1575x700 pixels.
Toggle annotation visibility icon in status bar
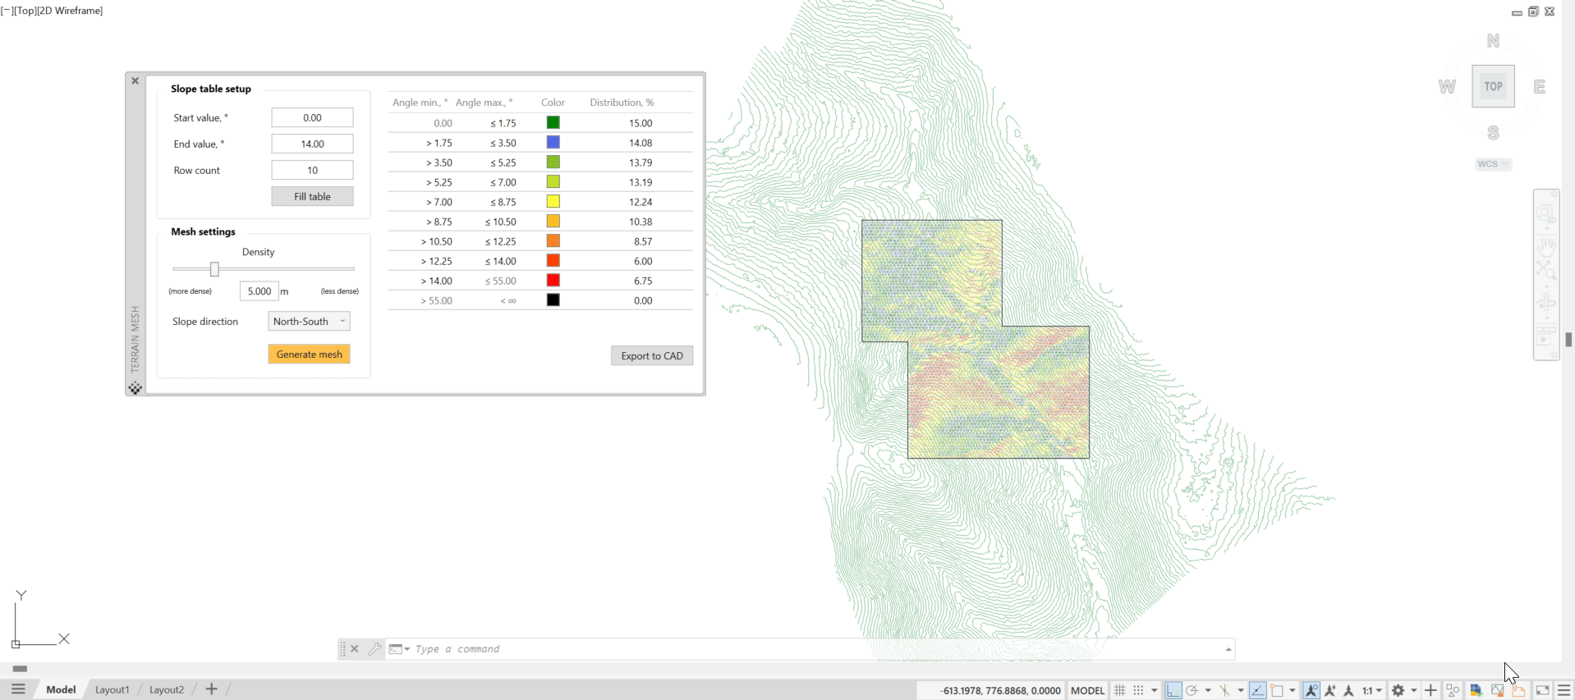[1311, 690]
